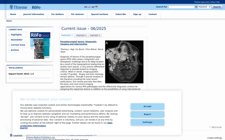The image size is (225, 140).
Task: Go to Highlights in Current Issue panel
Action: click(16, 35)
